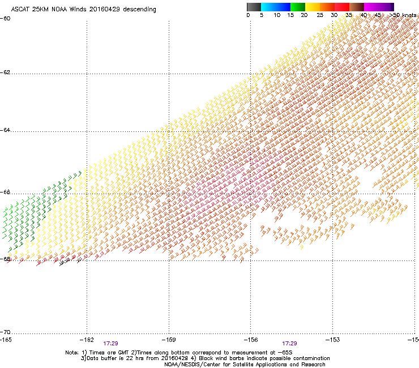Click the gray 0-5 knots legend color
The height and width of the screenshot is (368, 419).
click(x=254, y=7)
